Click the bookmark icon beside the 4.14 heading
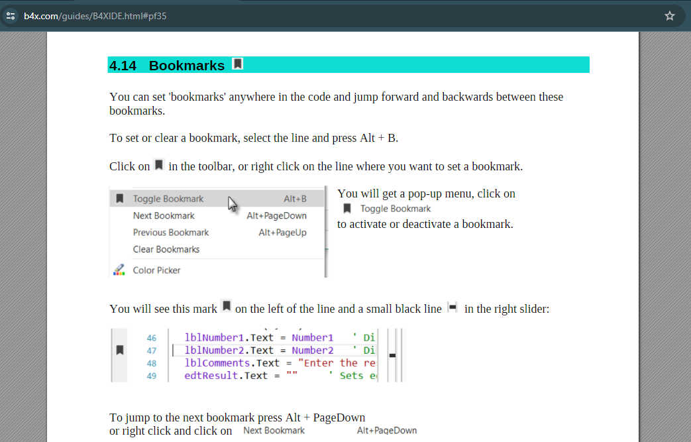Image resolution: width=691 pixels, height=442 pixels. pyautogui.click(x=238, y=64)
